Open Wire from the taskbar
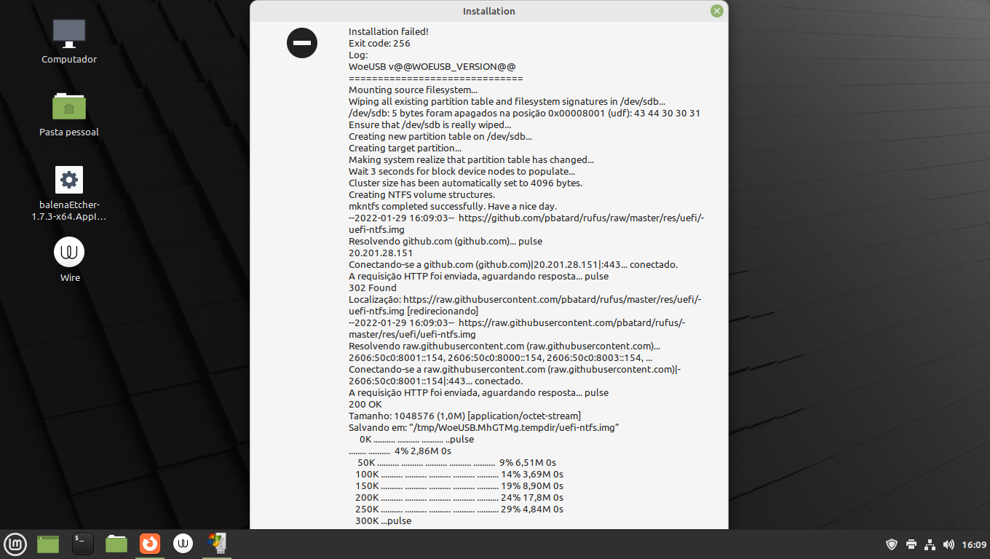This screenshot has width=990, height=559. coord(183,544)
